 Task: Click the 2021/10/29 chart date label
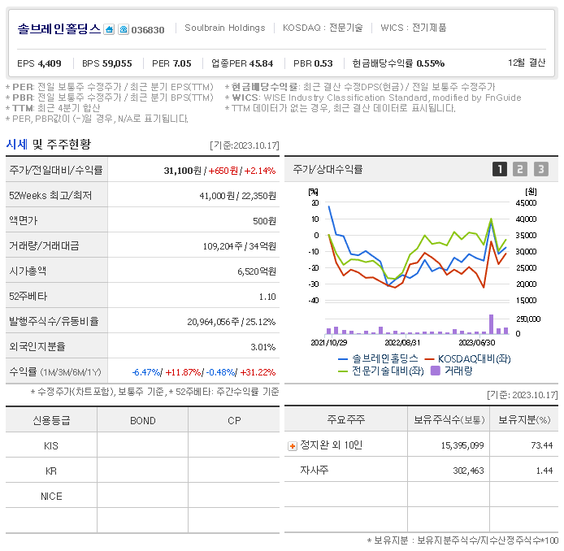point(329,343)
